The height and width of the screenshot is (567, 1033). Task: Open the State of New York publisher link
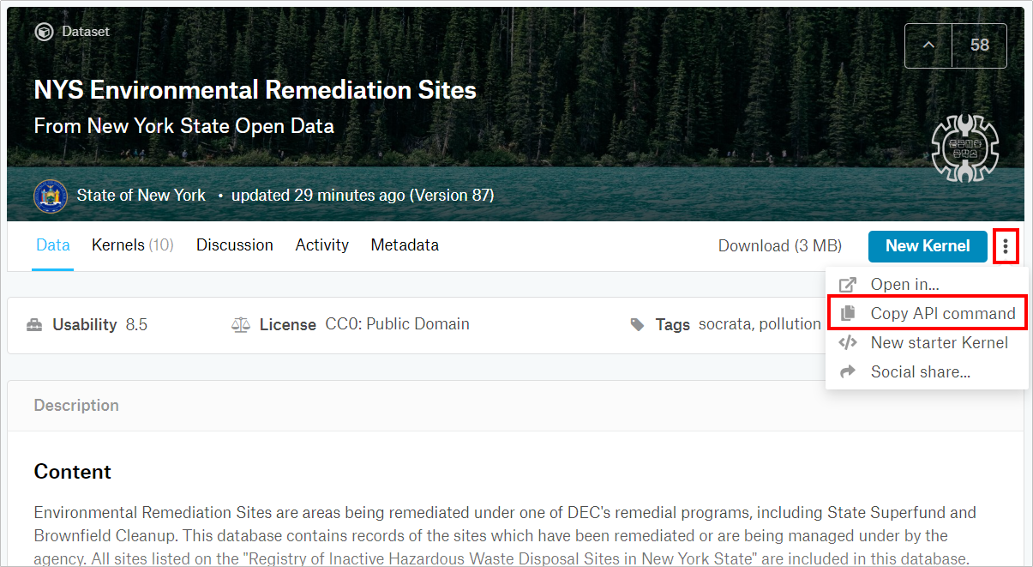141,196
